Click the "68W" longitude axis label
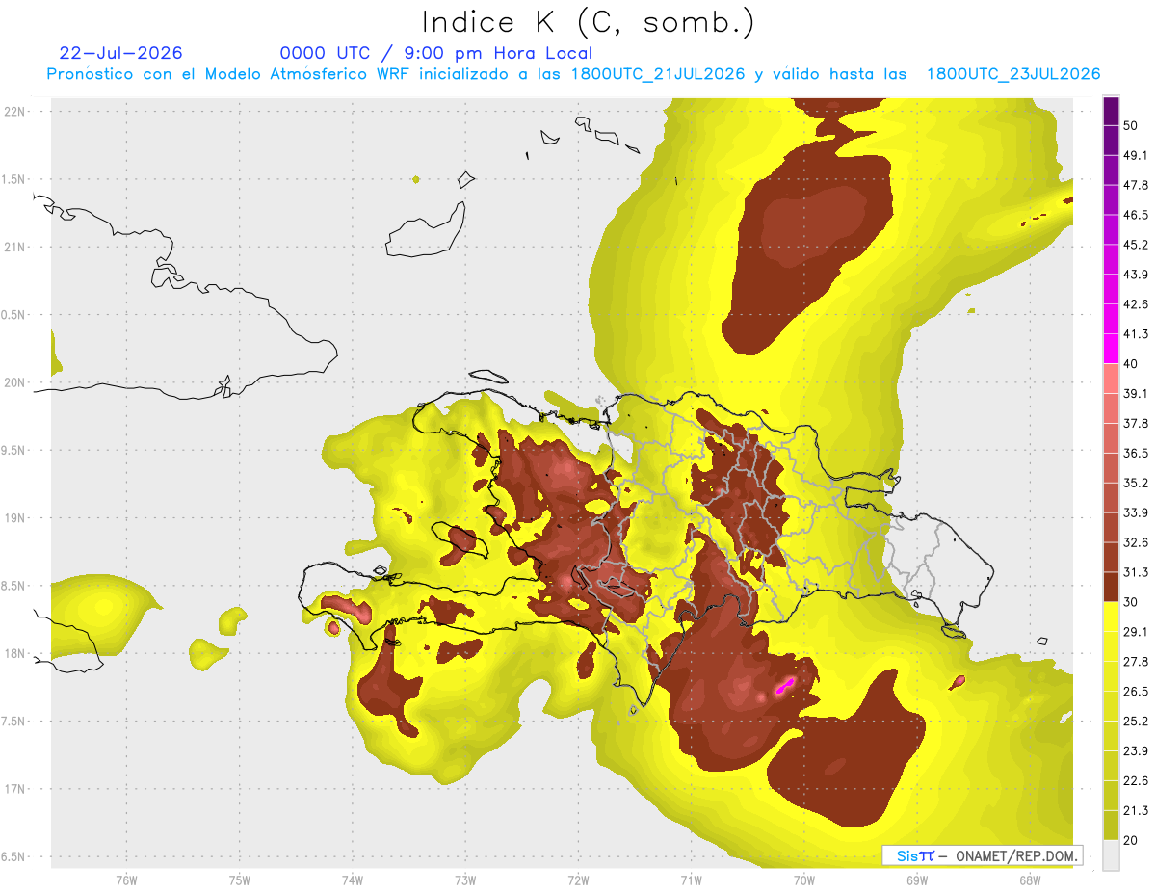 [1030, 880]
